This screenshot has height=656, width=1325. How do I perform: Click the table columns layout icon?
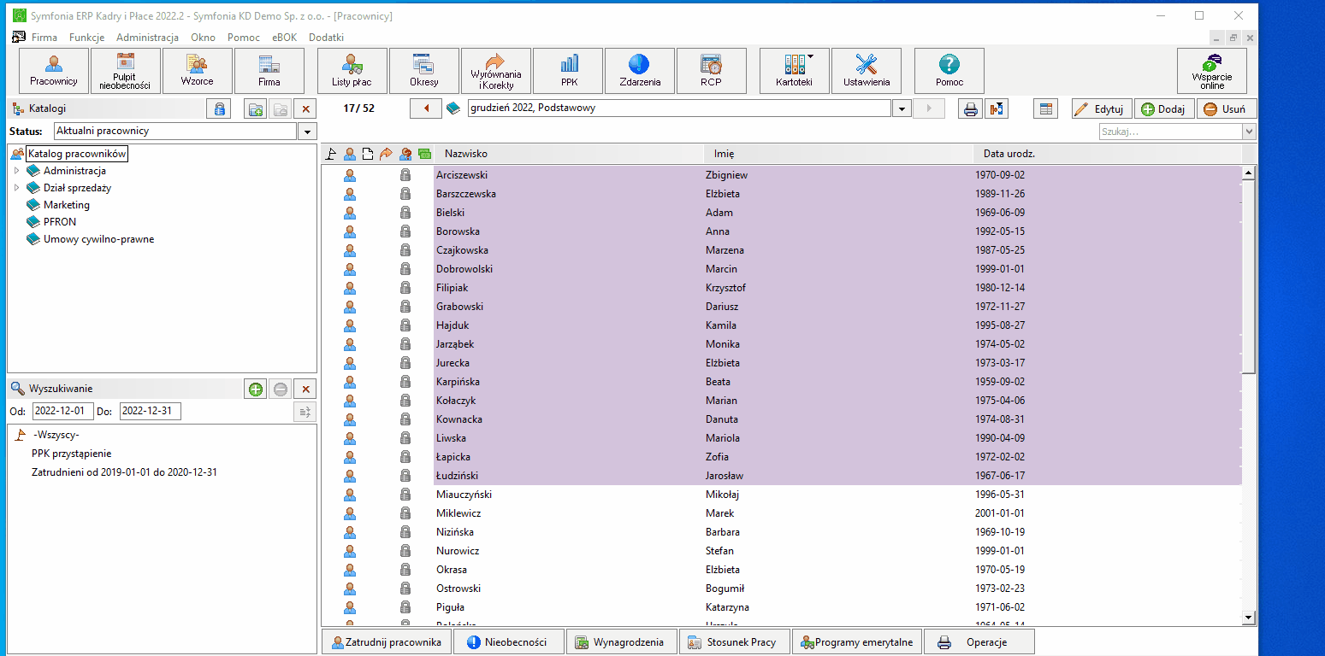click(x=1045, y=108)
